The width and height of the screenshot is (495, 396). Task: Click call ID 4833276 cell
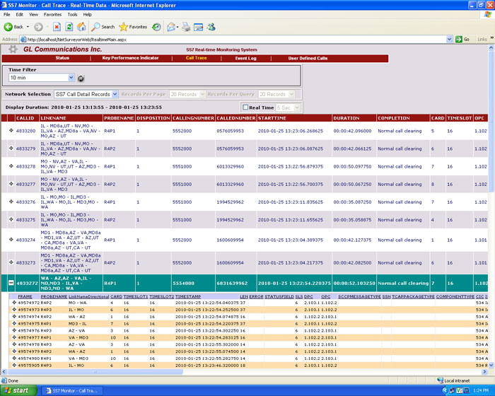click(x=25, y=202)
